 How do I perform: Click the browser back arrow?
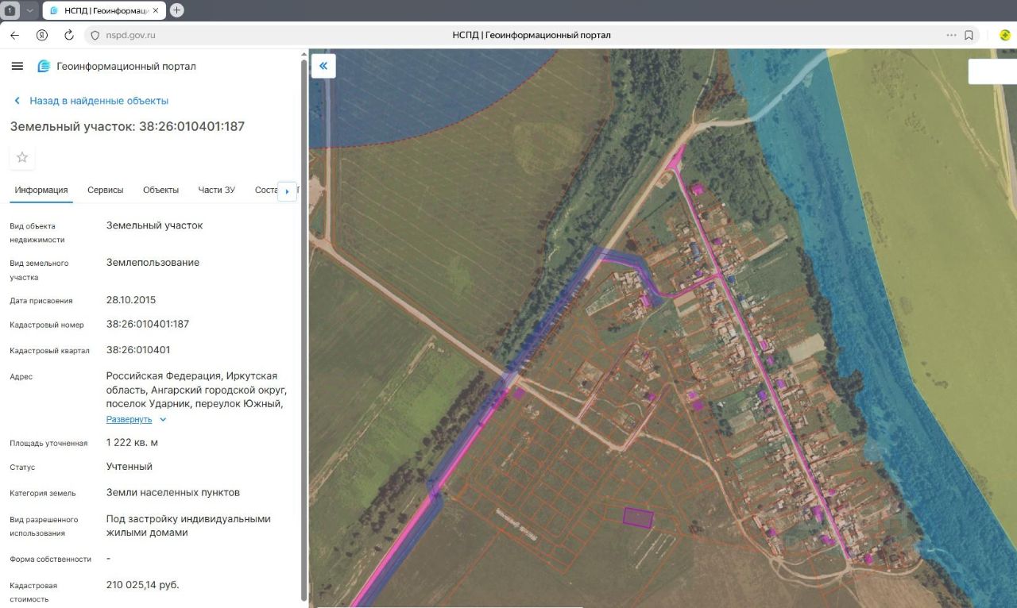pos(14,35)
